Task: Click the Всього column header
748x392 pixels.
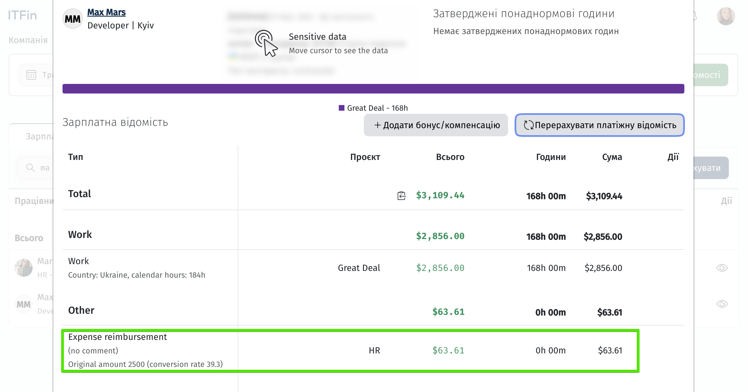Action: pos(450,157)
